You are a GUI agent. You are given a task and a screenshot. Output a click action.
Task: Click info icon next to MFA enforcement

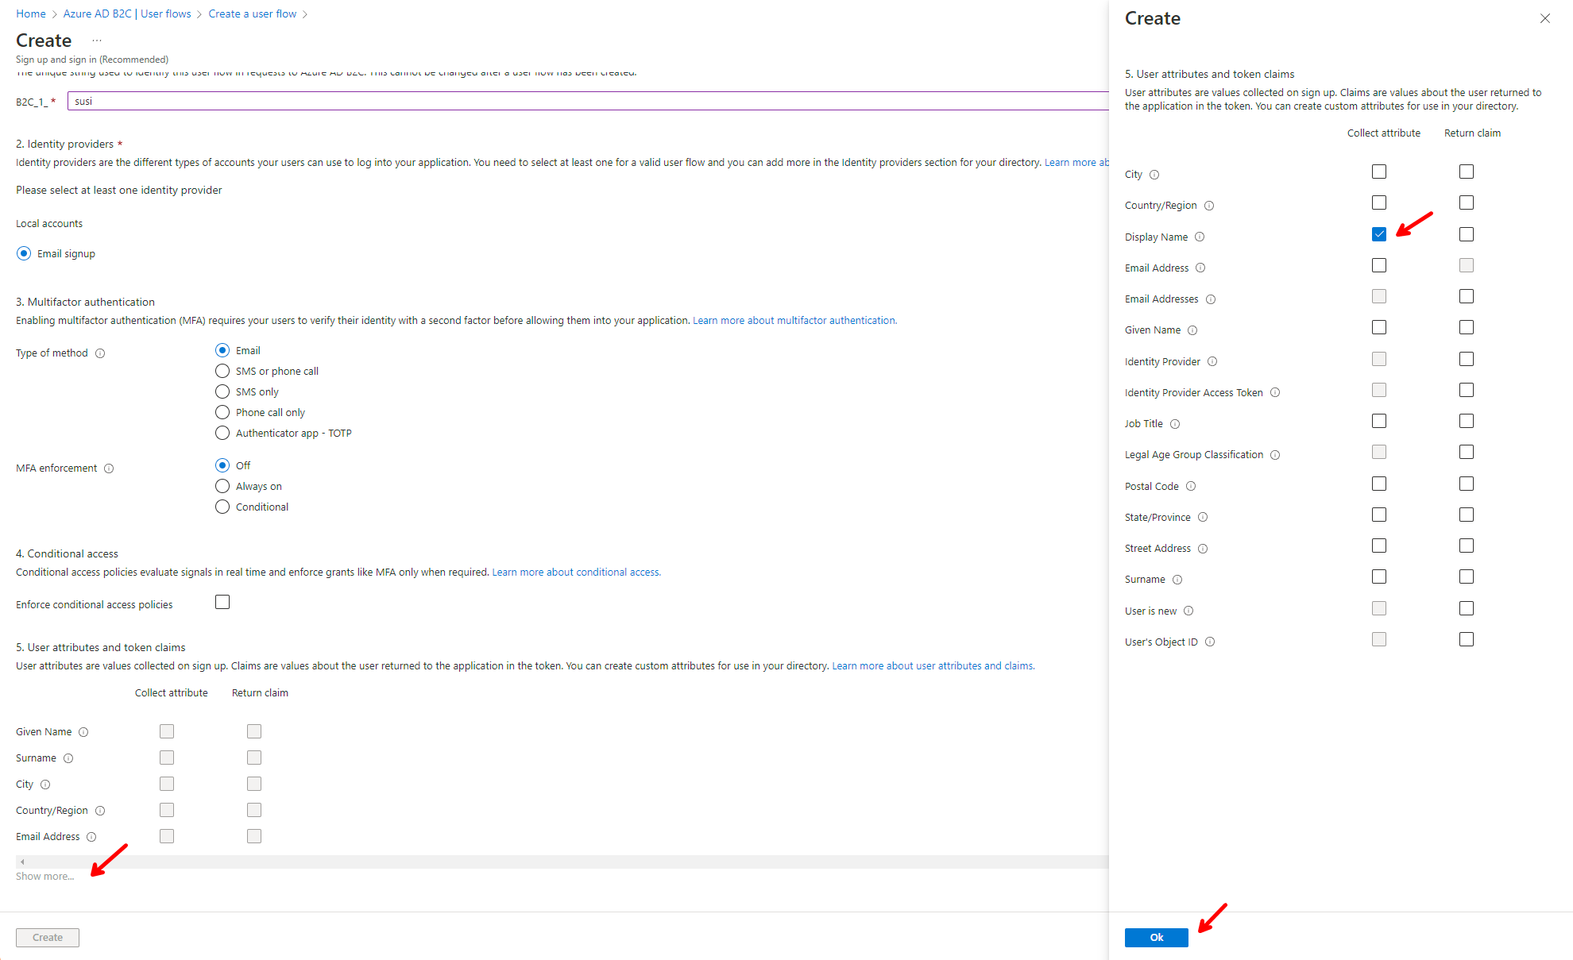pos(109,468)
